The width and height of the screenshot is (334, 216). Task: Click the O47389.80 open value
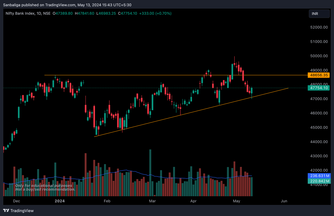[x=63, y=13]
